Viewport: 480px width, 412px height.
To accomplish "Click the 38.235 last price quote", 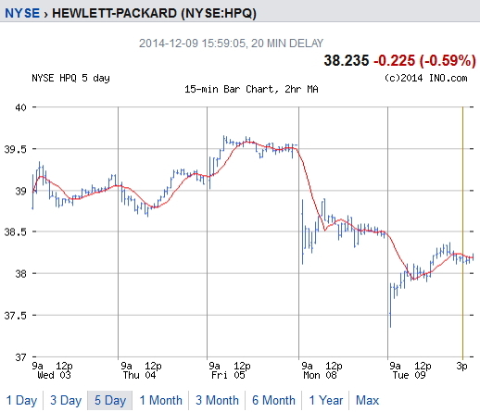I will pyautogui.click(x=347, y=60).
